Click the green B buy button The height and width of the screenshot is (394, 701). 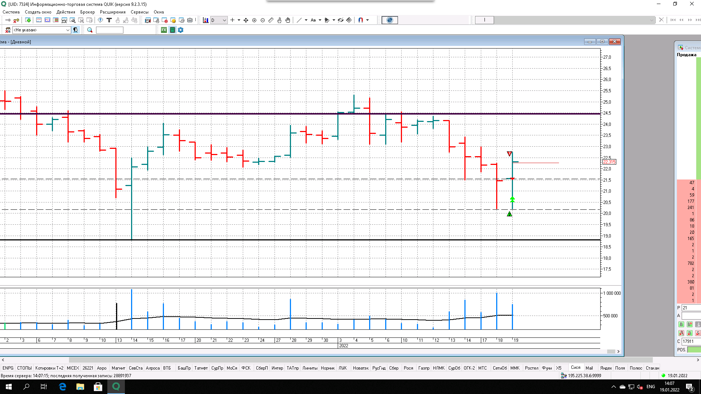(681, 324)
